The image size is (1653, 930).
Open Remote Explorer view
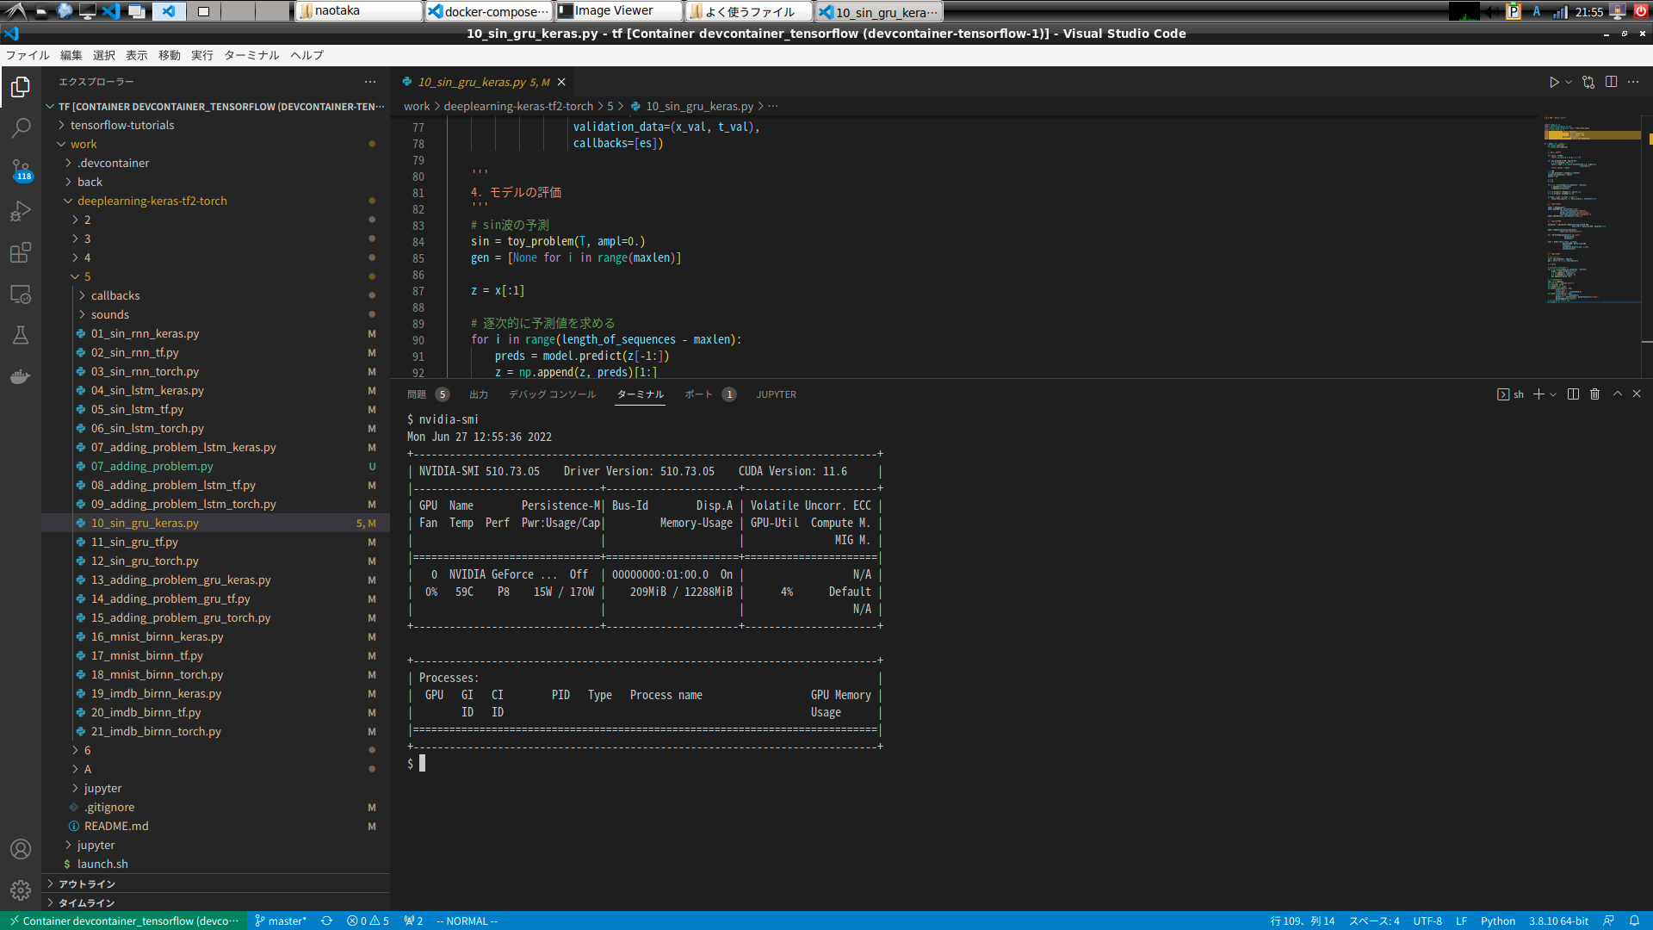coord(21,294)
